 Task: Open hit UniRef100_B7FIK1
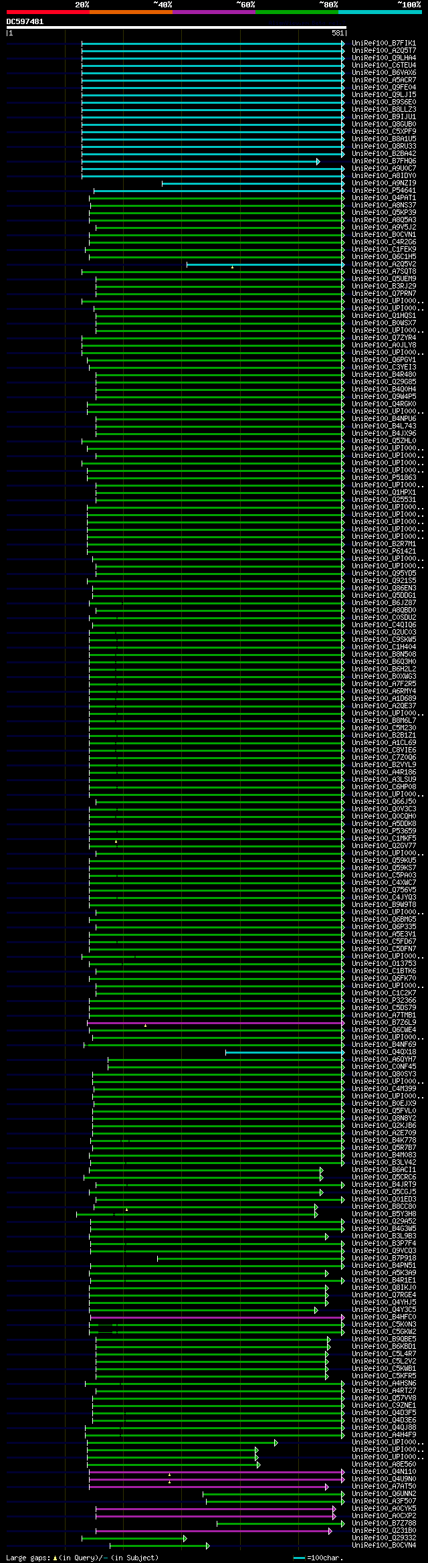pos(384,44)
